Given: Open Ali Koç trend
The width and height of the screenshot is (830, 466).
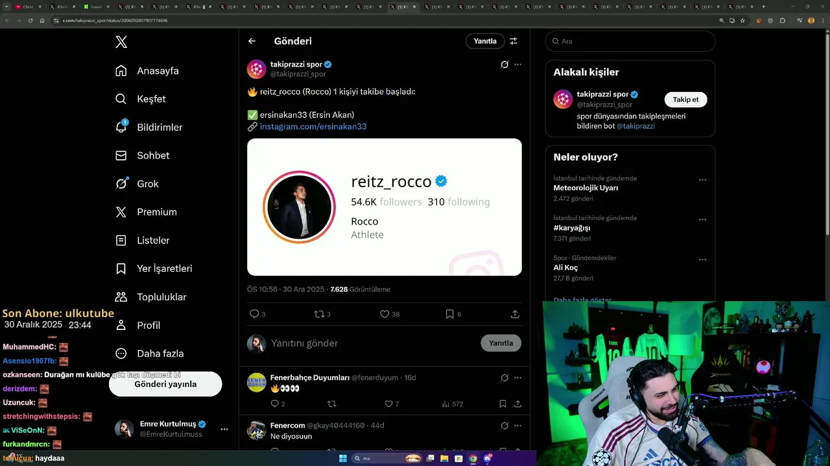Looking at the screenshot, I should (565, 267).
